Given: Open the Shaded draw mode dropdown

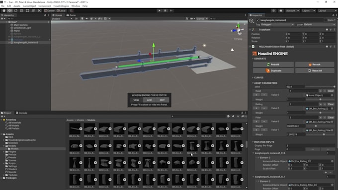Looking at the screenshot, I should click(x=62, y=19).
